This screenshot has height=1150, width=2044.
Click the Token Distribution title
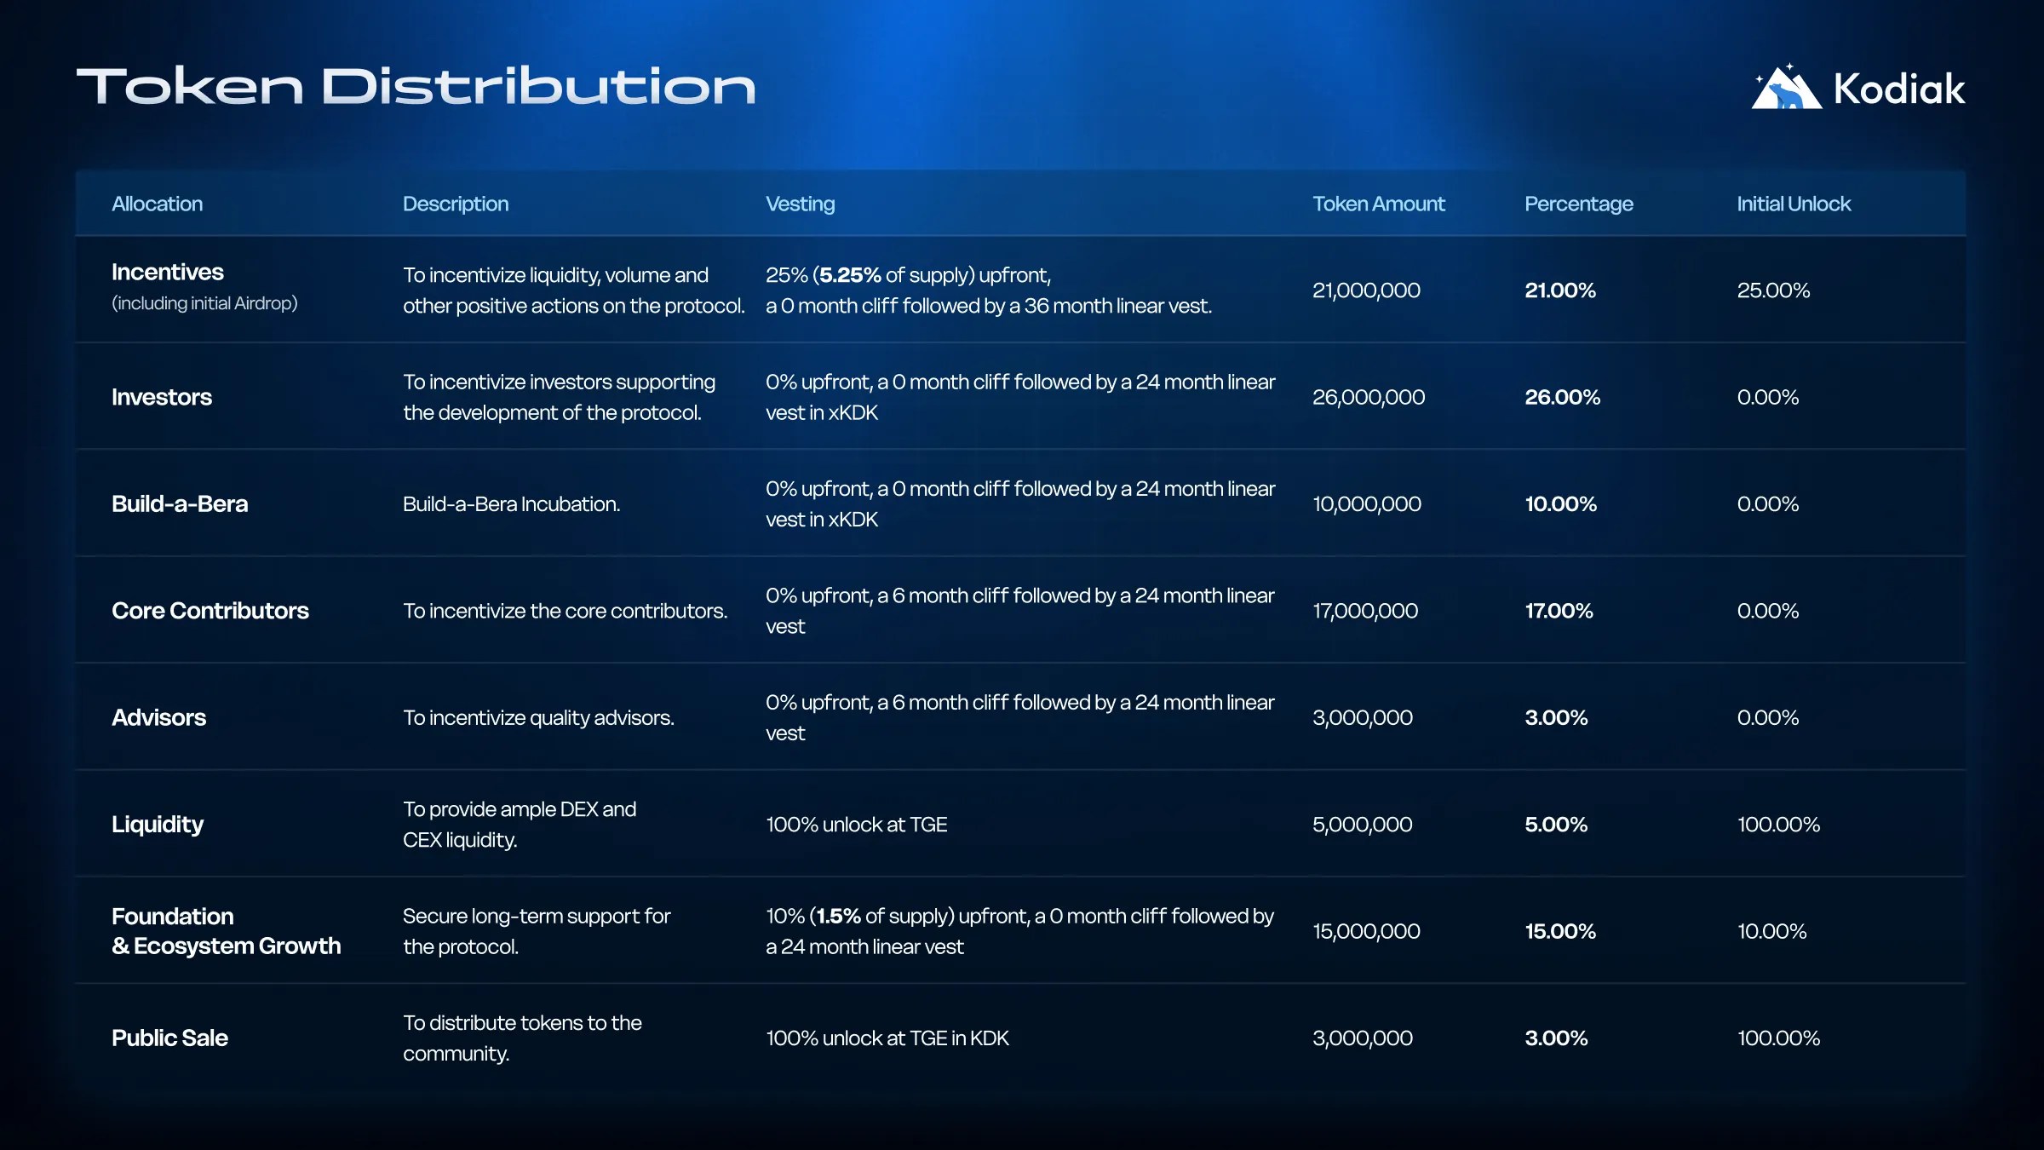click(416, 86)
